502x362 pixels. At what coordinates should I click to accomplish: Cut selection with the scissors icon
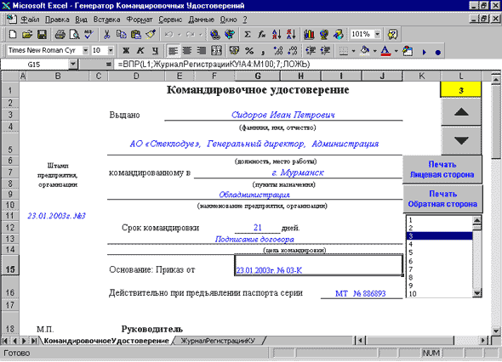tap(106, 34)
